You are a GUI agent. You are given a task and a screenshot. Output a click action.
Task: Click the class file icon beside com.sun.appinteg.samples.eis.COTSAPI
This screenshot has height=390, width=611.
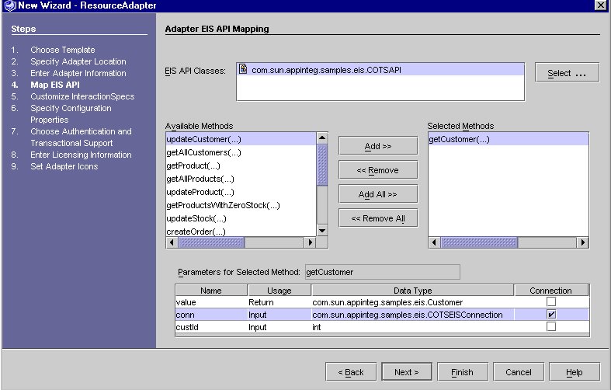coord(243,69)
